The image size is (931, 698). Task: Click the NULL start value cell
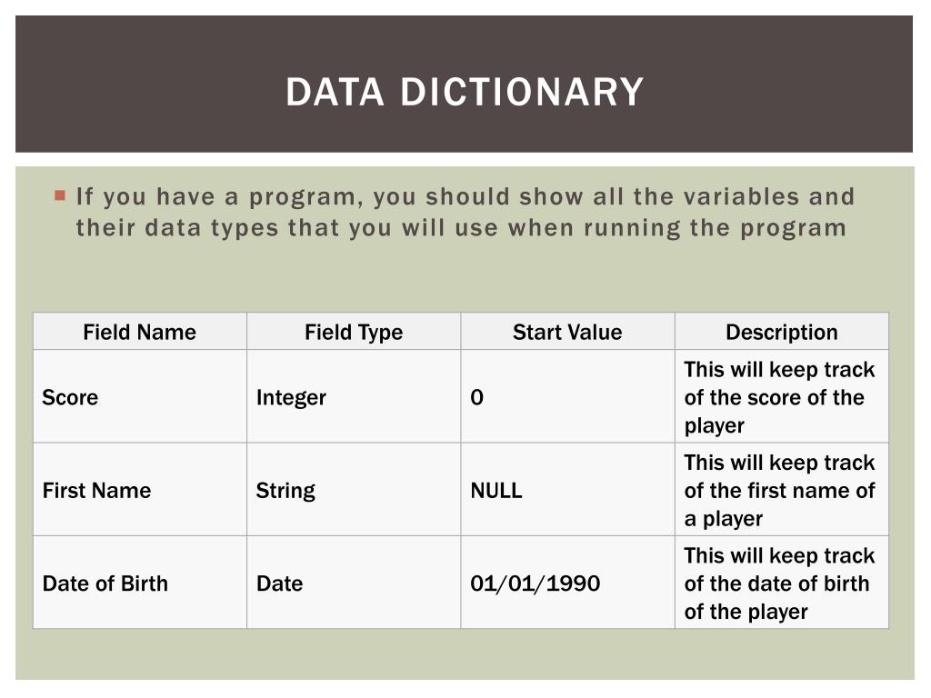(x=567, y=490)
